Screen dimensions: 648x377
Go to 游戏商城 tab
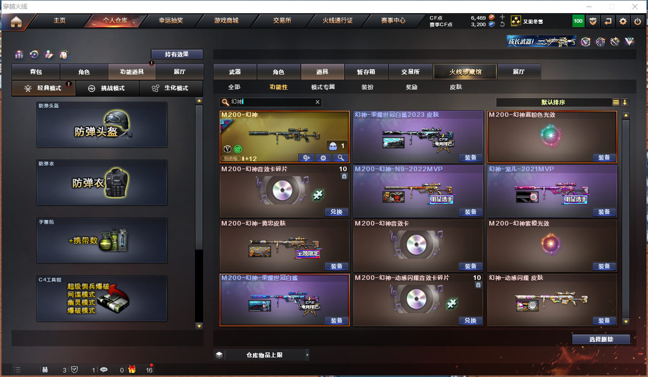point(226,21)
